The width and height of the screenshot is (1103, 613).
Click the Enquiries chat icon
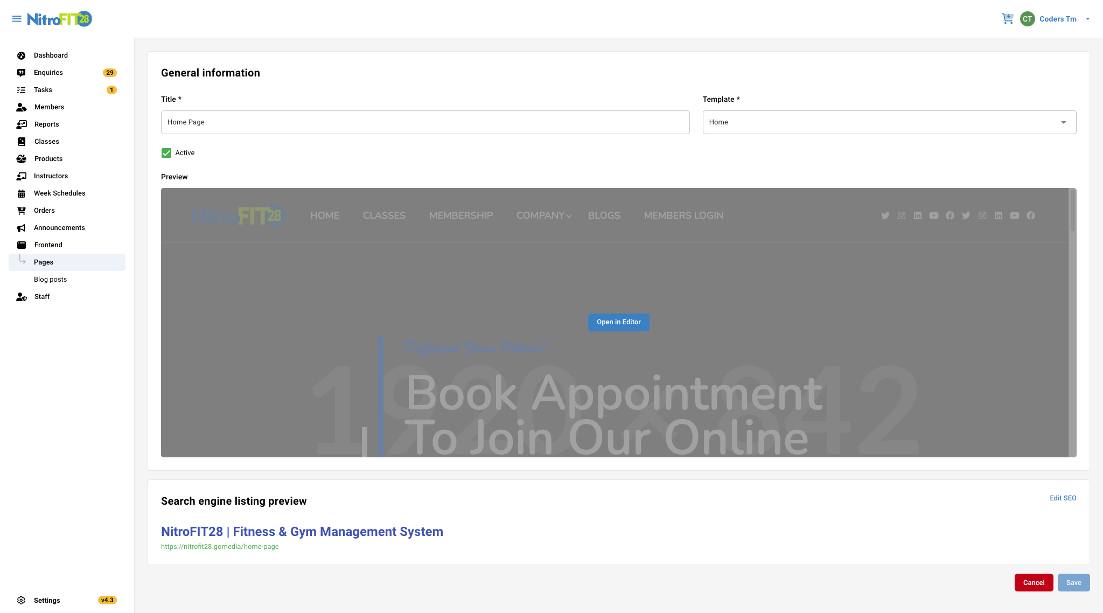(x=22, y=73)
